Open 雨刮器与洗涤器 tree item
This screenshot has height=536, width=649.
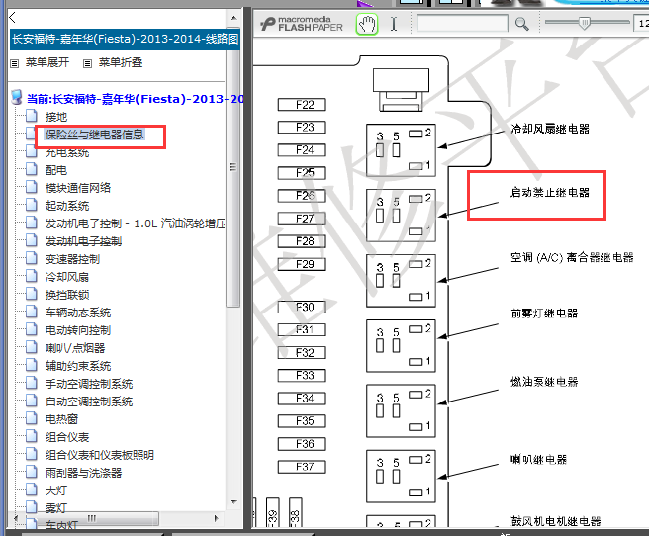tap(84, 473)
